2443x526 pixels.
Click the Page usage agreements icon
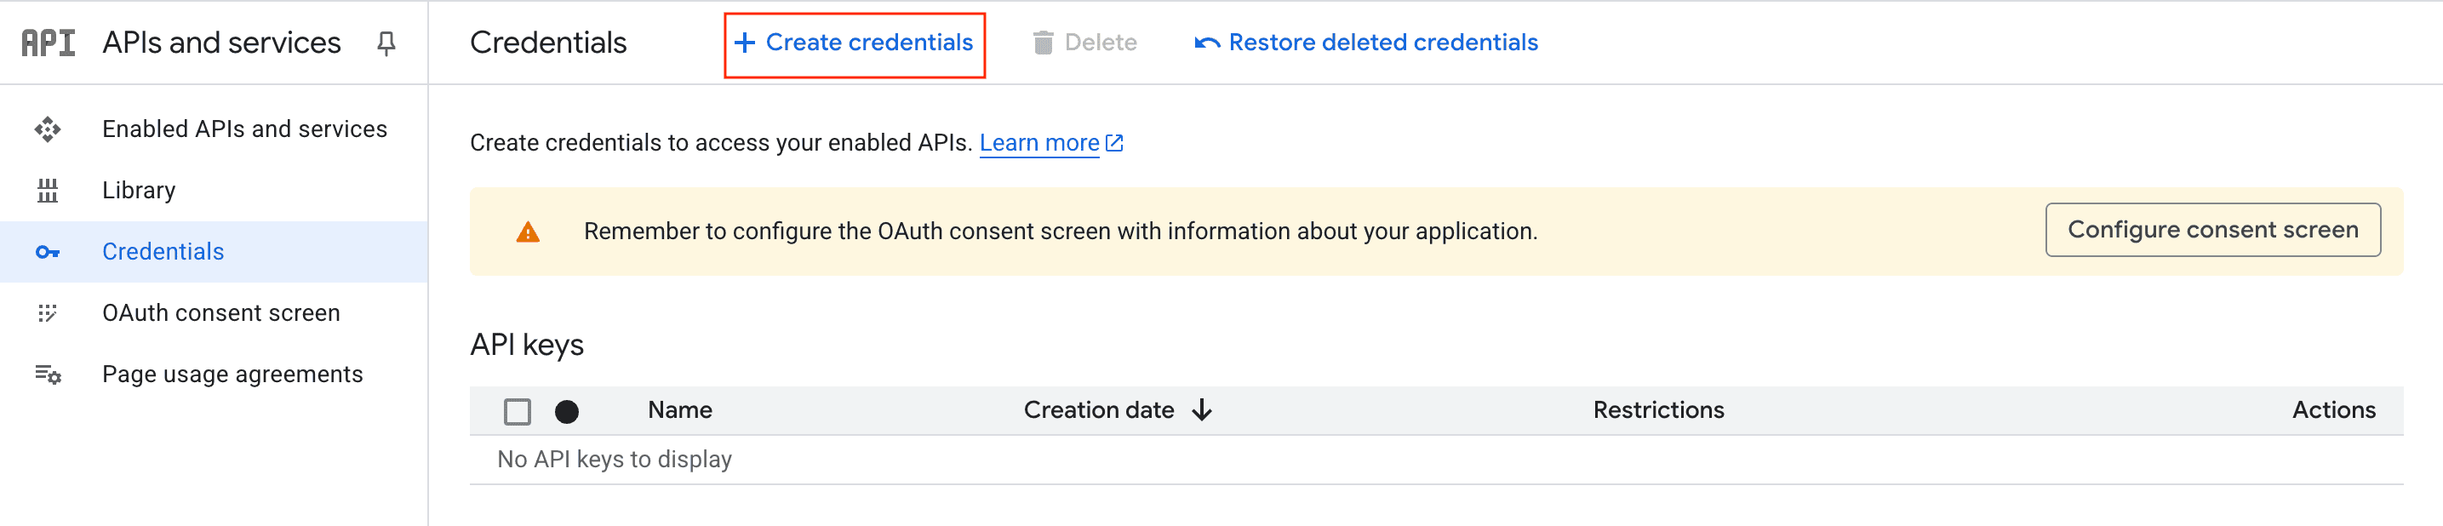coord(48,375)
